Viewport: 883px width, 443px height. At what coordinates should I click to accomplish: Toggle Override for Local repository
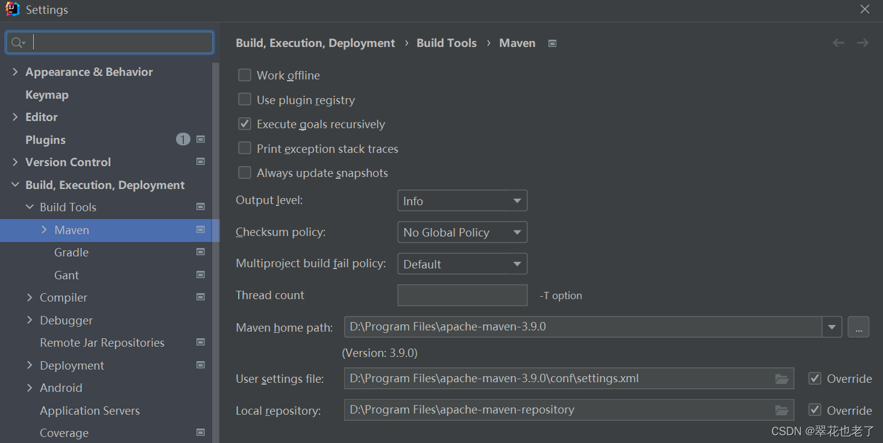tap(815, 410)
